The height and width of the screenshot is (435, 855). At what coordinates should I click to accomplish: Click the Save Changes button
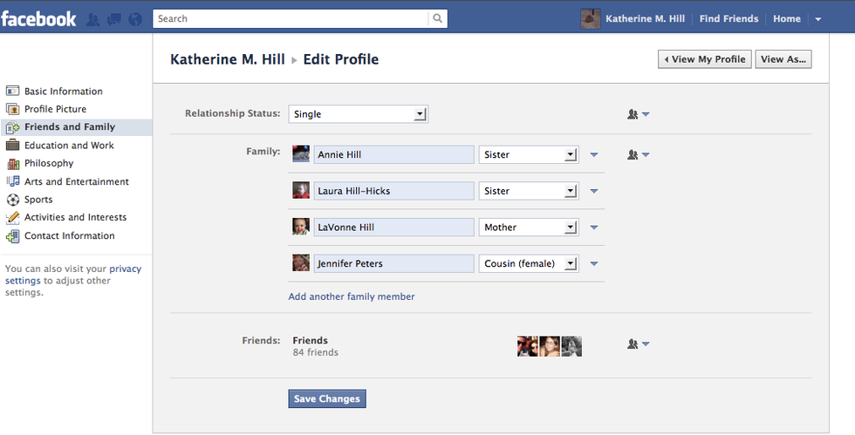327,399
